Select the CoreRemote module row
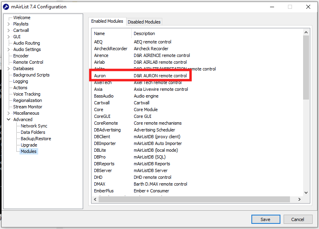This screenshot has width=319, height=229. [x=197, y=123]
